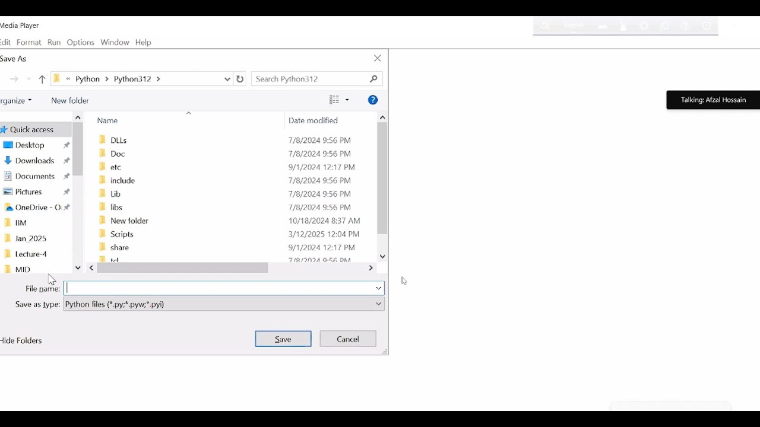
Task: Click the Lib folder icon
Action: click(102, 194)
